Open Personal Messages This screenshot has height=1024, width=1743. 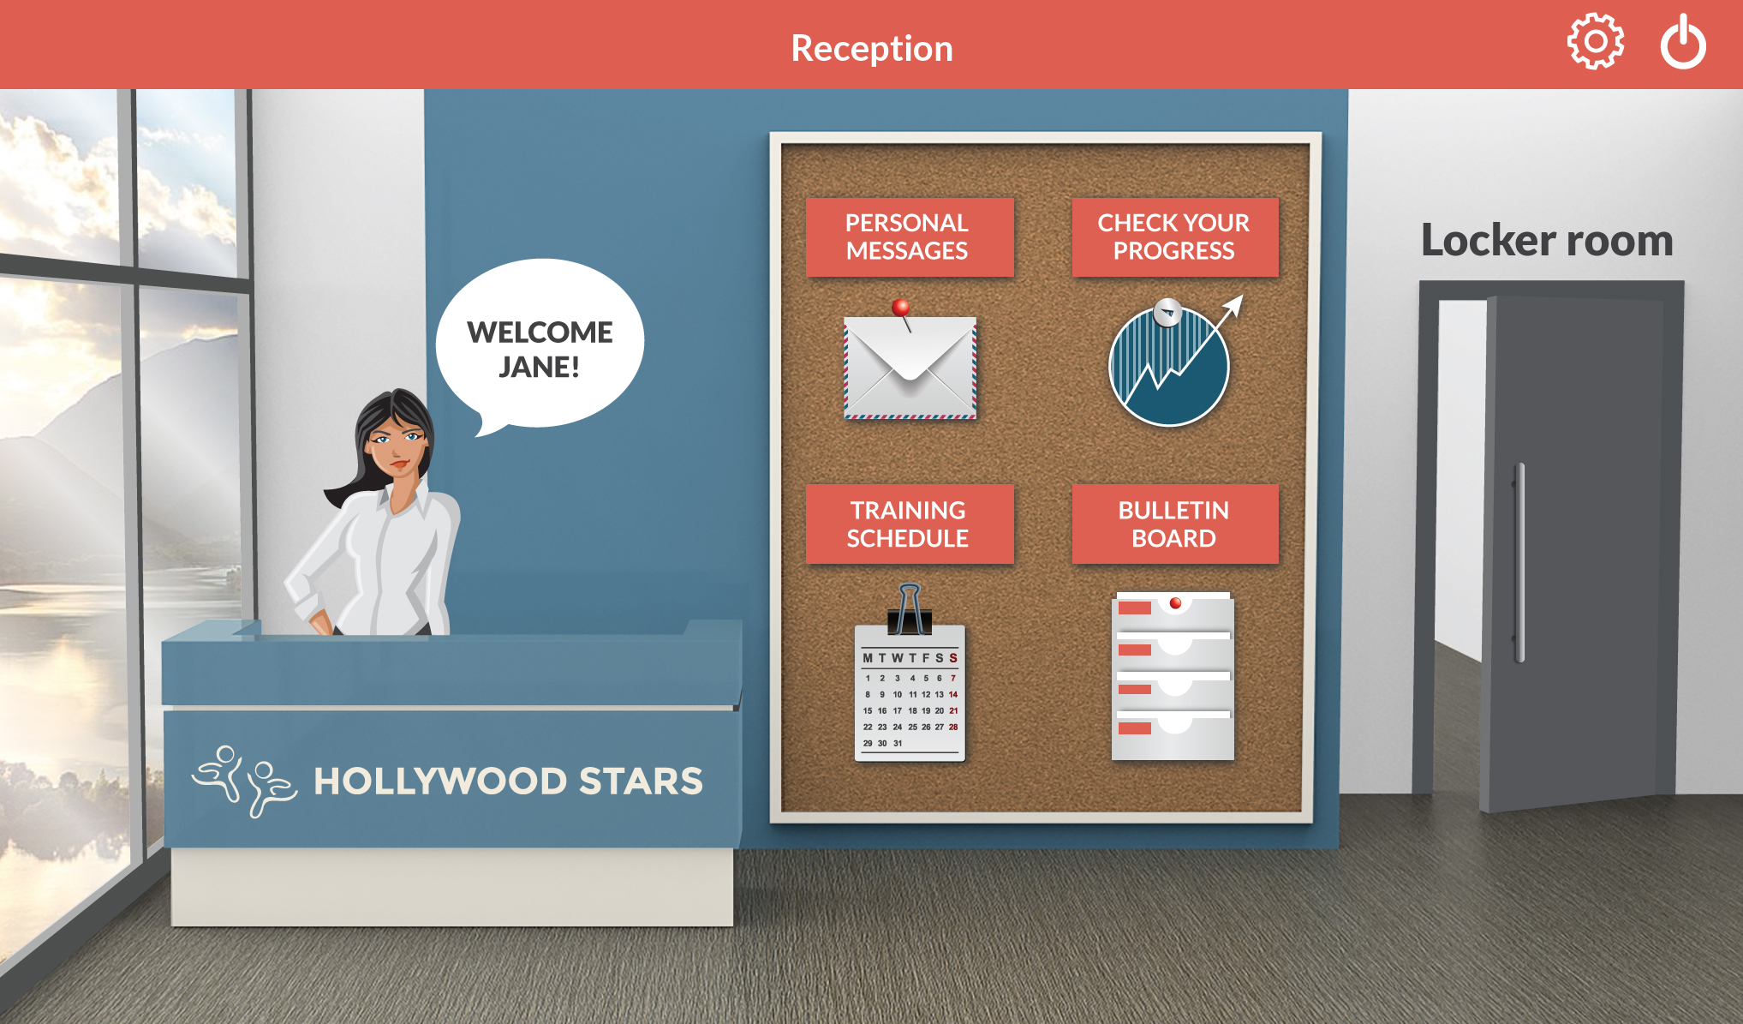click(910, 237)
